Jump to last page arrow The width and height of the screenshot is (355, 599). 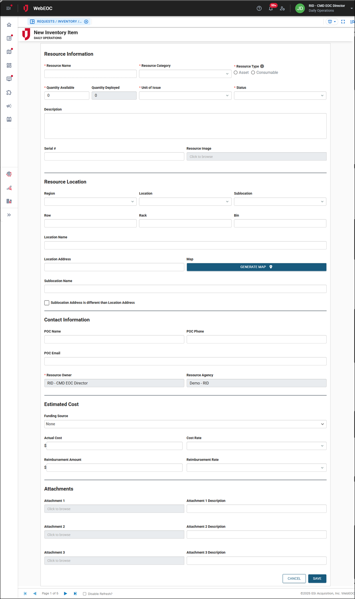[75, 593]
